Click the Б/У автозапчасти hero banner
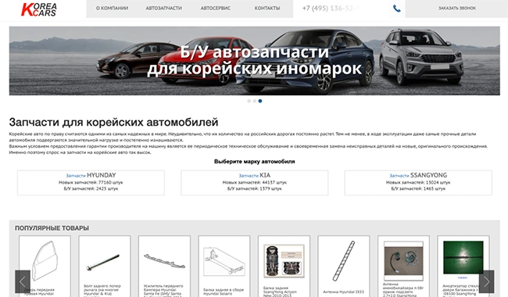Image resolution: width=508 pixels, height=297 pixels. pyautogui.click(x=254, y=61)
